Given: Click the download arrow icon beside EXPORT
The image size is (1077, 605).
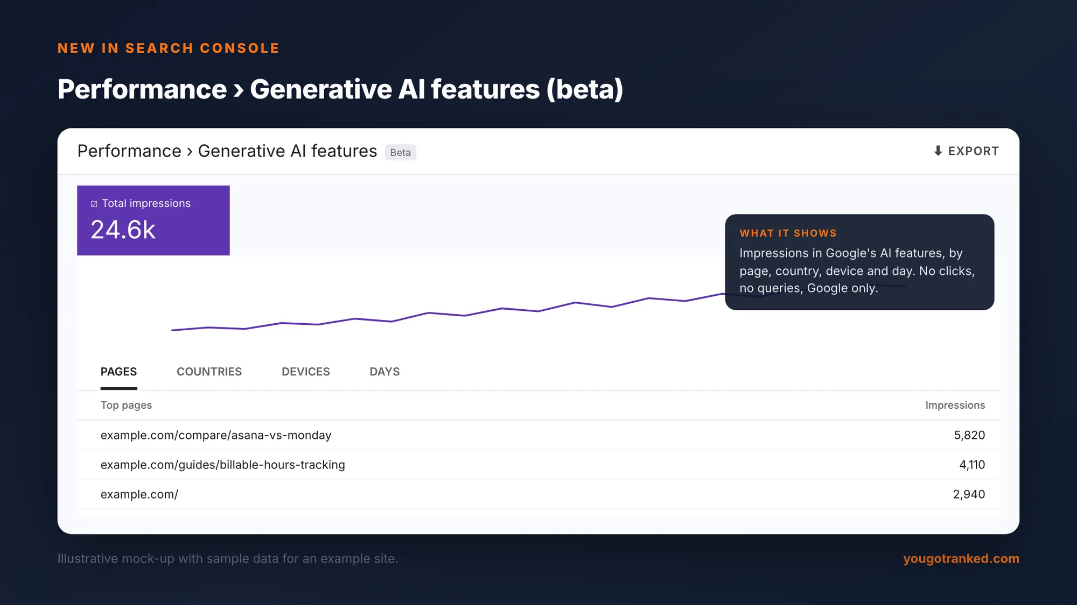Looking at the screenshot, I should (x=938, y=151).
